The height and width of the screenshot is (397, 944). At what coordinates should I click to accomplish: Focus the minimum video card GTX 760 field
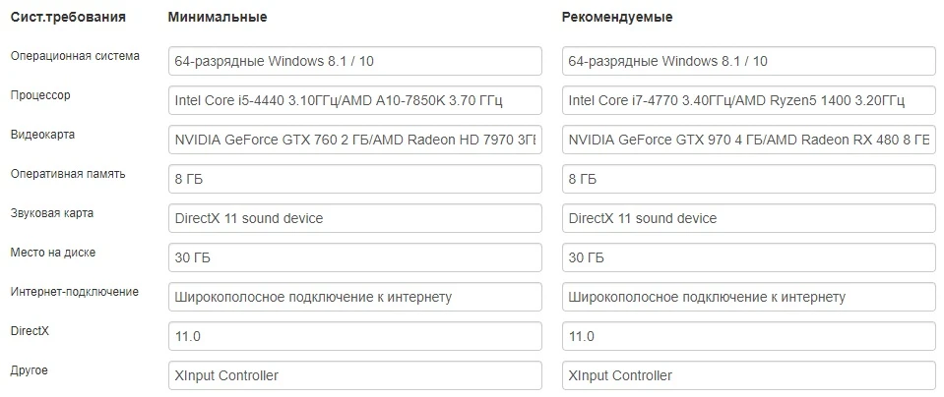point(354,140)
